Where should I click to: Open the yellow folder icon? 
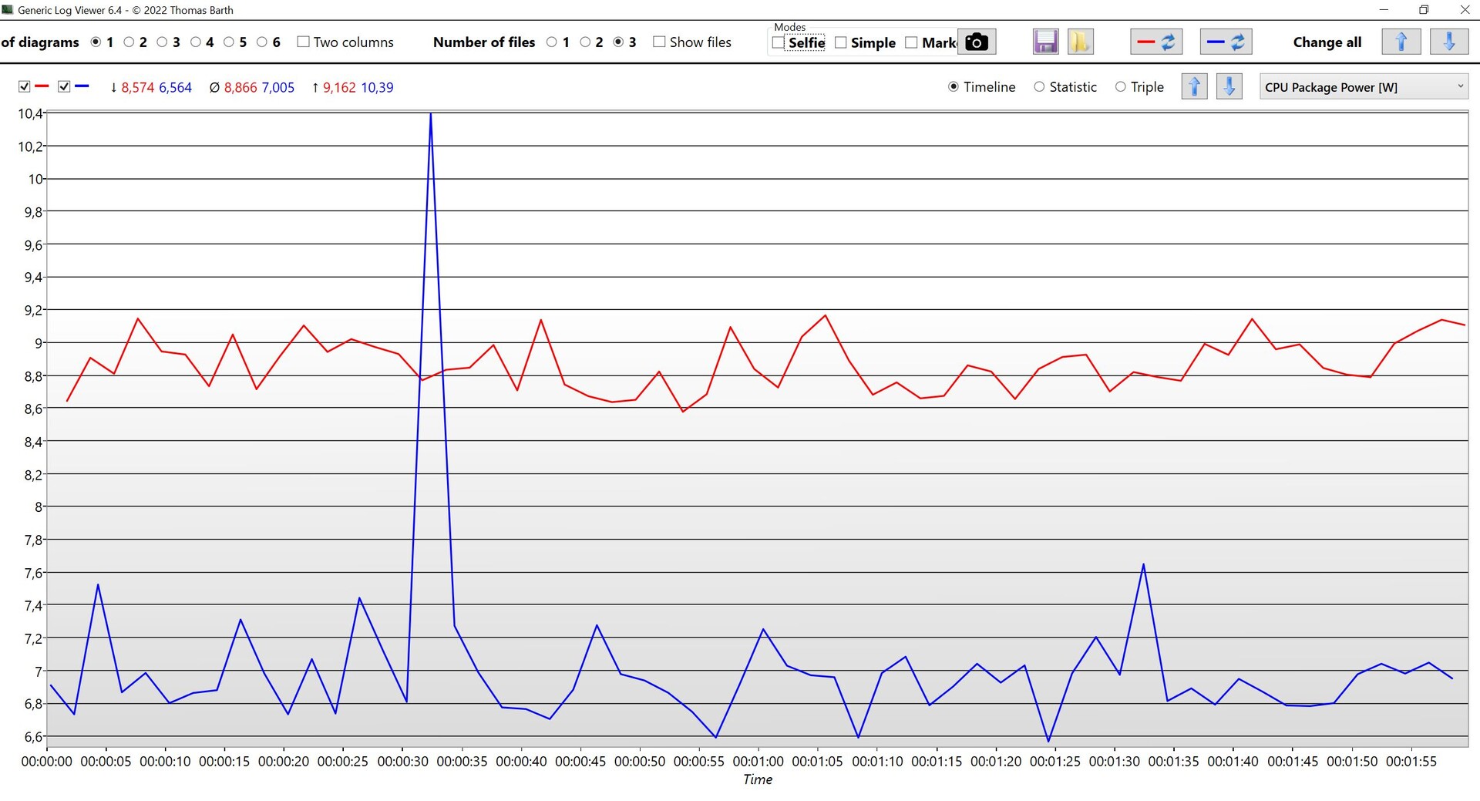tap(1080, 42)
